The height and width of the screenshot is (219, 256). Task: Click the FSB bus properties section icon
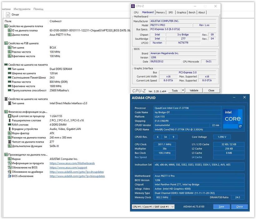pos(6,43)
